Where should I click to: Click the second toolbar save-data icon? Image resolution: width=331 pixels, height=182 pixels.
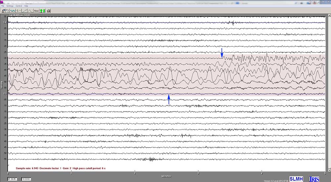[8, 11]
